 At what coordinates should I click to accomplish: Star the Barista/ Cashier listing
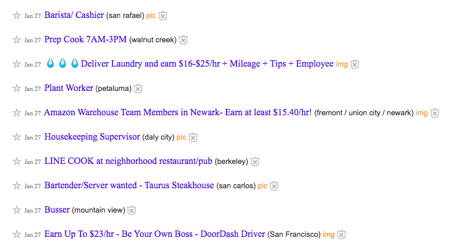coord(16,16)
